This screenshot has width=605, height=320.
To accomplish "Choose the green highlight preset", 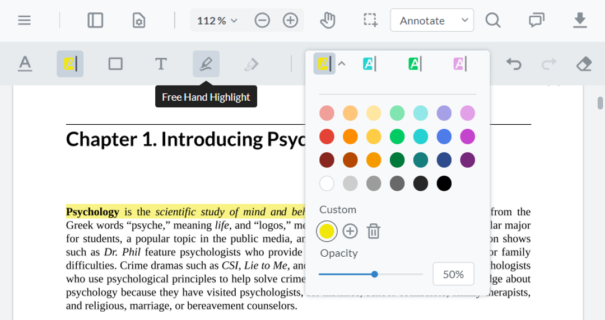I will (415, 64).
